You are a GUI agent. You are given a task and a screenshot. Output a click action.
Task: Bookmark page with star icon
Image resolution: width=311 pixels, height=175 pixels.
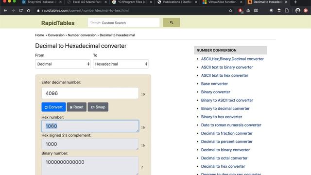230,11
